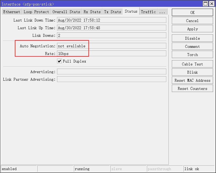
Task: Click the Link Partner Advertising field
Action: click(112, 79)
